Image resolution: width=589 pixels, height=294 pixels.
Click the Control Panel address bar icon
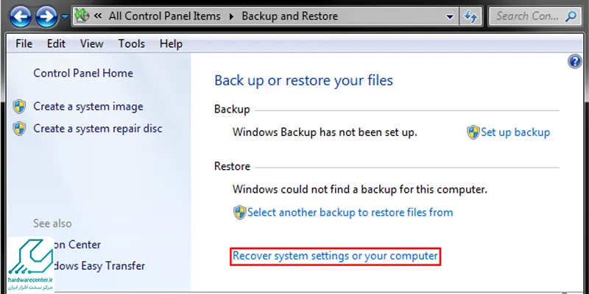pos(82,15)
